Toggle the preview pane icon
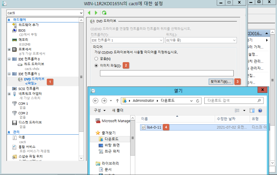Image resolution: width=277 pixels, height=175 pixels. pos(252,110)
